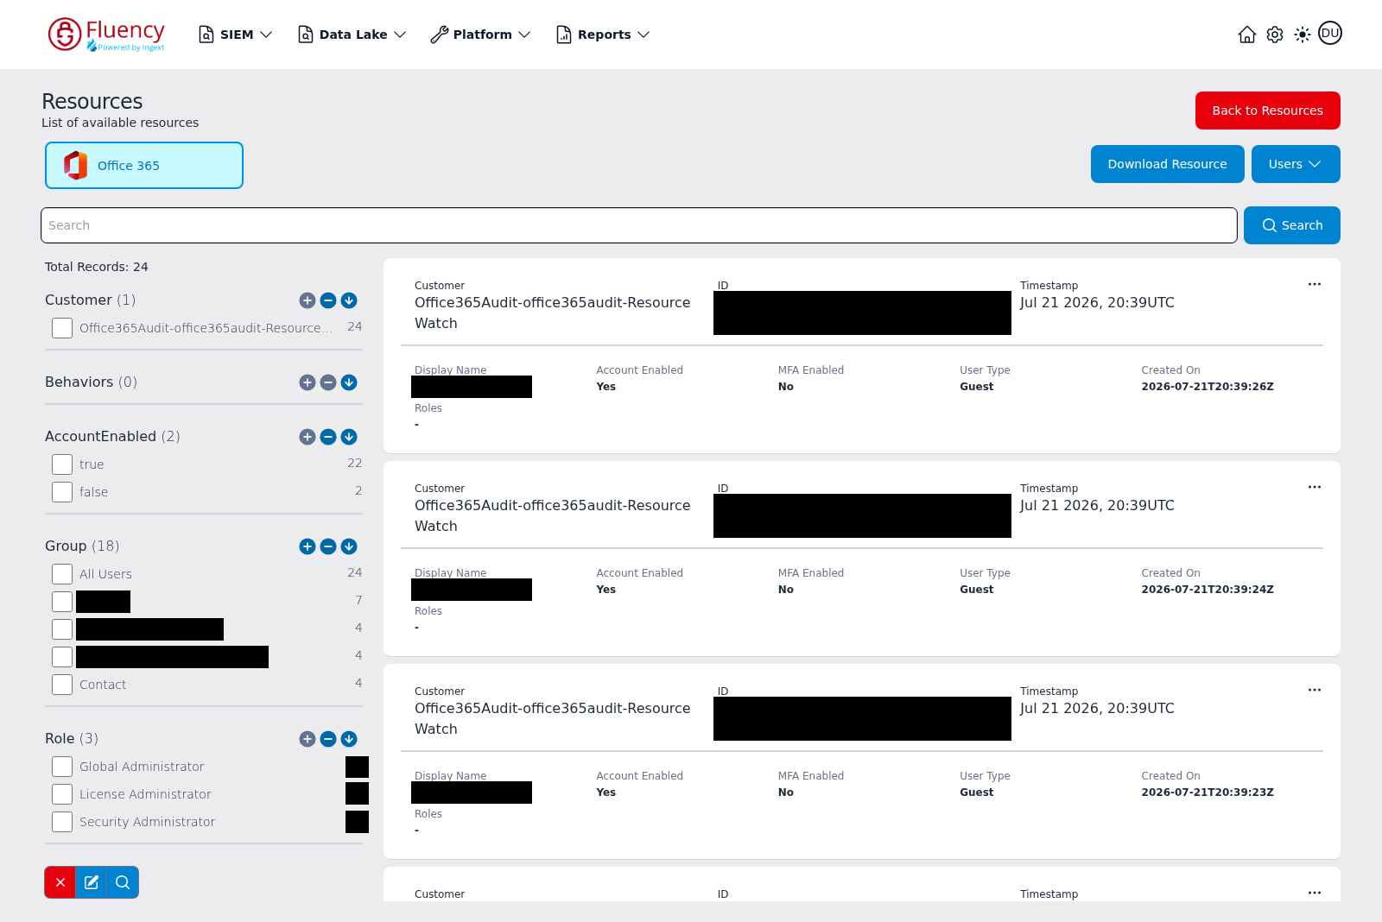Check the Global Administrator role checkbox

tap(62, 767)
